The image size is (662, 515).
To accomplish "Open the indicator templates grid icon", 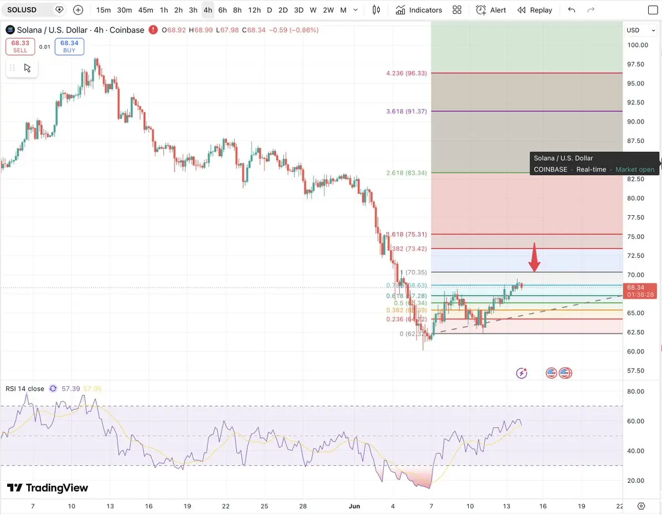I will coord(457,10).
